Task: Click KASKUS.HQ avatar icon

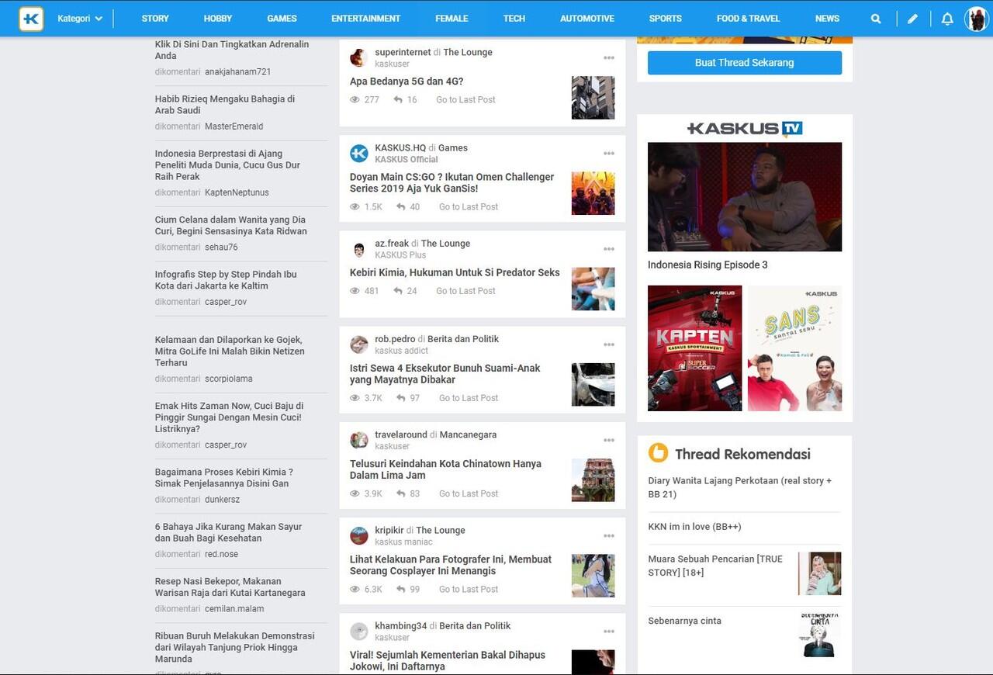Action: (358, 154)
